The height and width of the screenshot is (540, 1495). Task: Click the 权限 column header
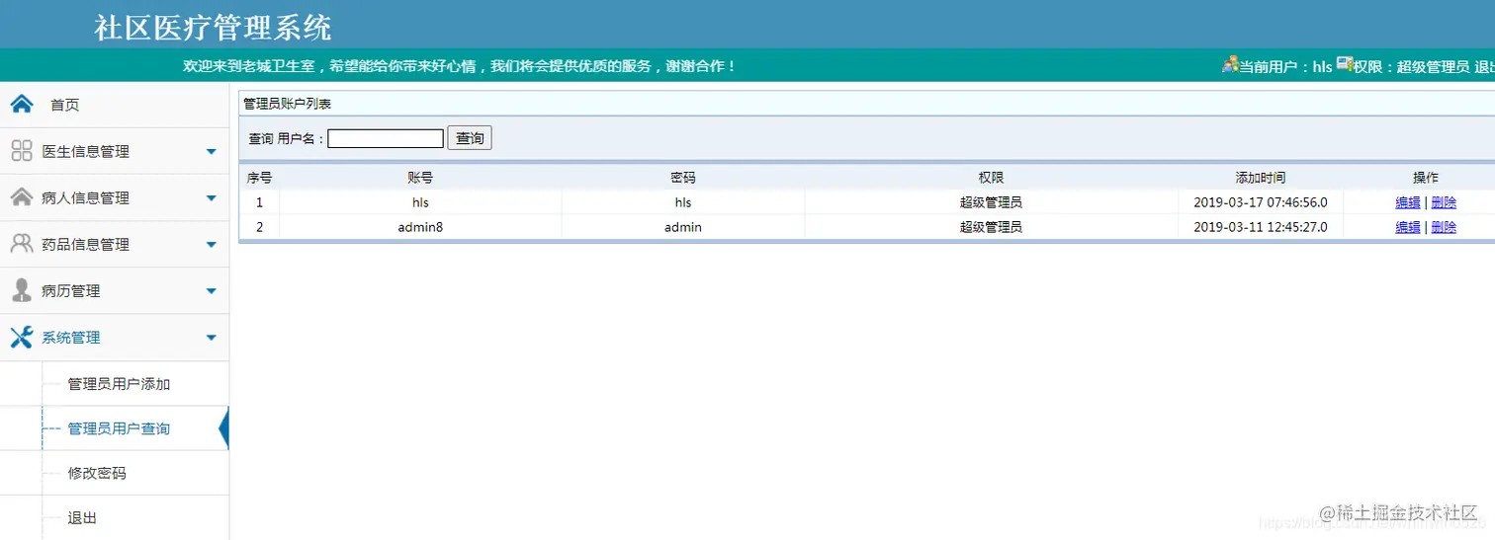coord(991,178)
